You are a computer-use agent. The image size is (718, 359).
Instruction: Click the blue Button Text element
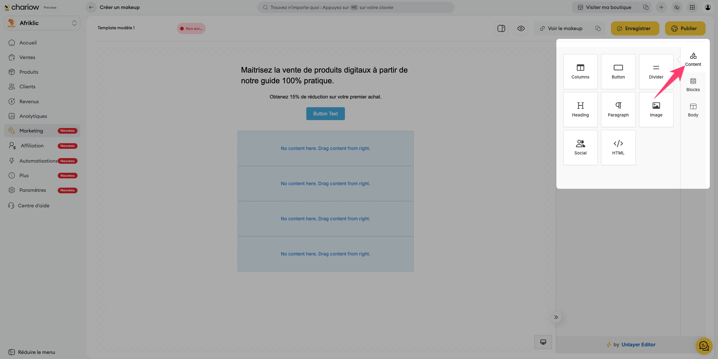click(x=325, y=114)
